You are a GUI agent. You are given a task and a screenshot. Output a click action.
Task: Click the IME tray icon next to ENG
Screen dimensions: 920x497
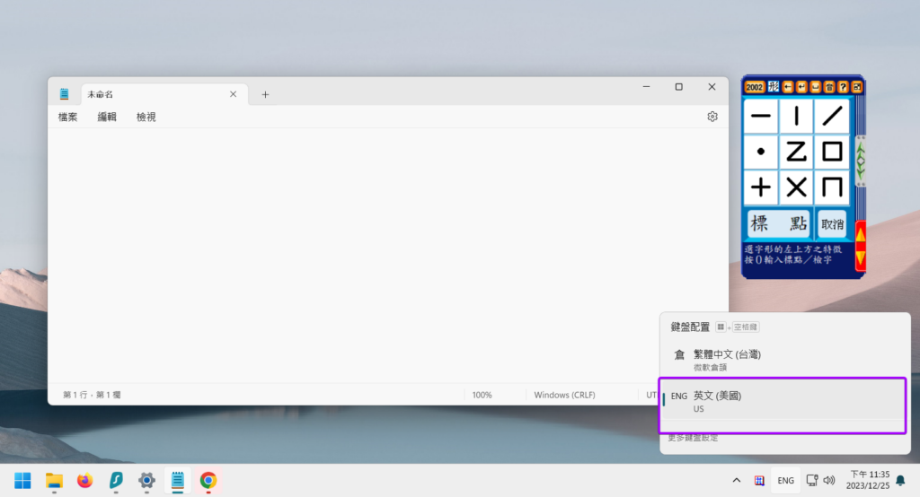(x=759, y=481)
